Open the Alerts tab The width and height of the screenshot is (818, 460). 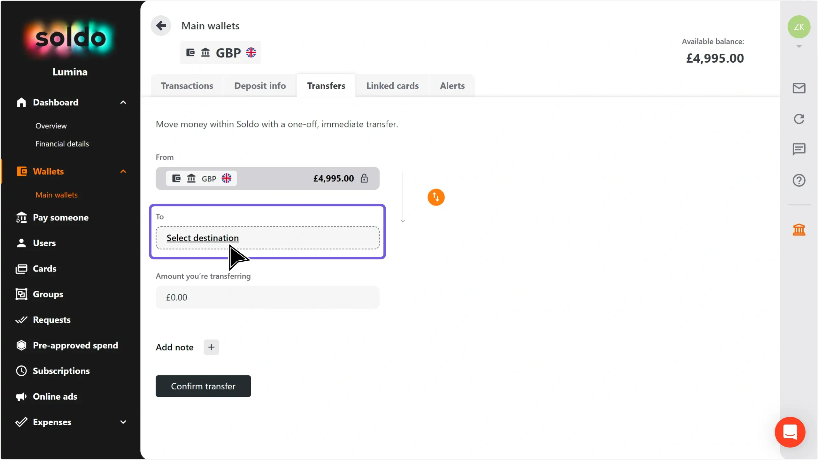click(x=452, y=86)
